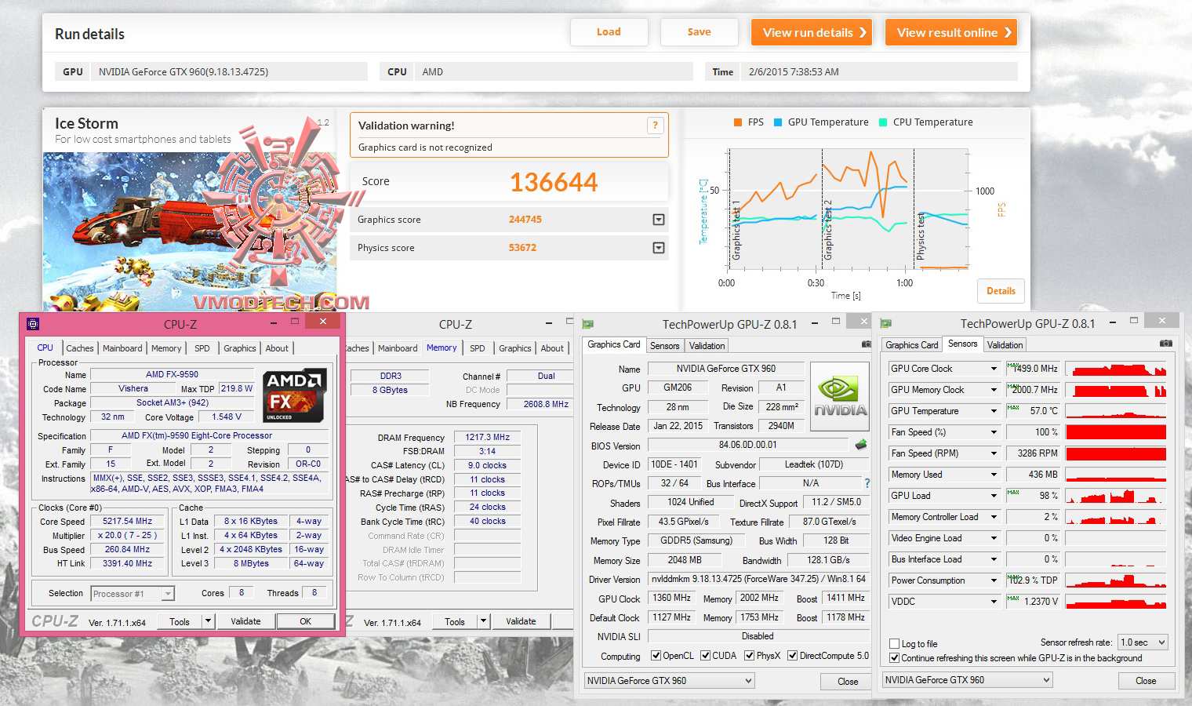The width and height of the screenshot is (1192, 706).
Task: Click the BIOS Version field in GPU-Z
Action: 747,445
